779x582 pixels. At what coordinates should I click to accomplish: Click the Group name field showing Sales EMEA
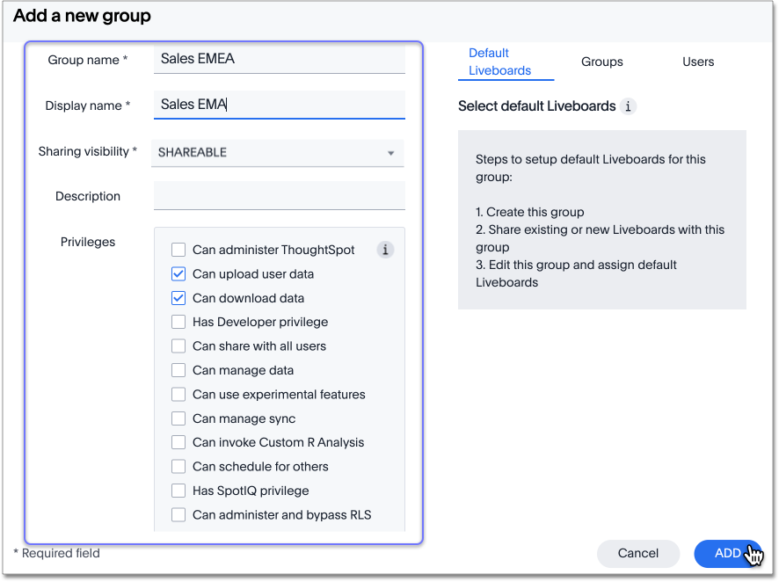click(279, 59)
